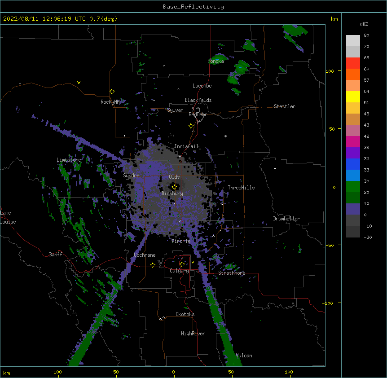Viewport: 387px width, 378px height.
Task: Click the Cochrane town label
Action: 145,255
